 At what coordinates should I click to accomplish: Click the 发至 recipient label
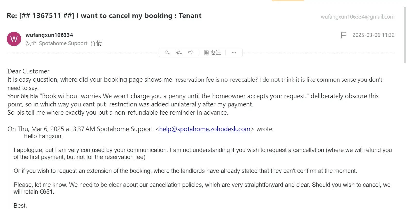[31, 43]
